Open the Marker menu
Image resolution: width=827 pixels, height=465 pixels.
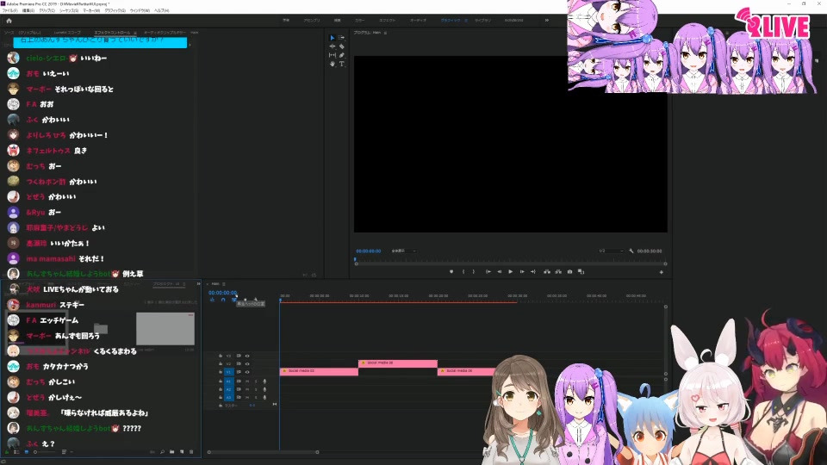pyautogui.click(x=91, y=10)
